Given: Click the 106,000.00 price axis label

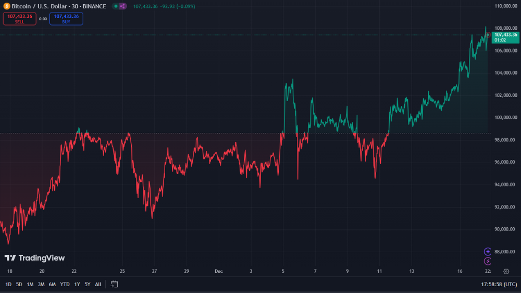Looking at the screenshot, I should coord(506,51).
